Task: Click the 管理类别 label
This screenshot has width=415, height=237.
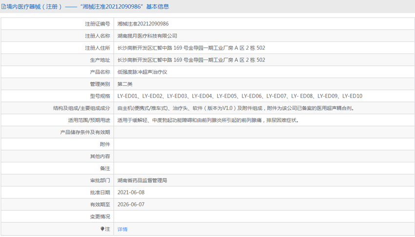Action: click(100, 84)
